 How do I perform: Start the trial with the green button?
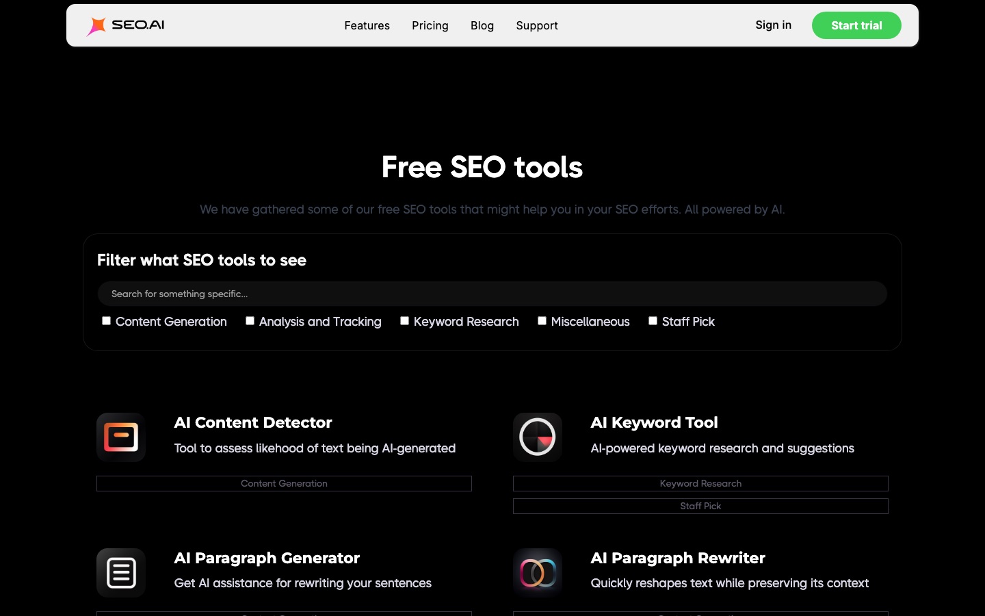[856, 25]
